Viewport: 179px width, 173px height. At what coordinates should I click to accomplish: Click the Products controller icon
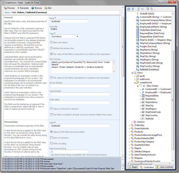tap(132, 132)
